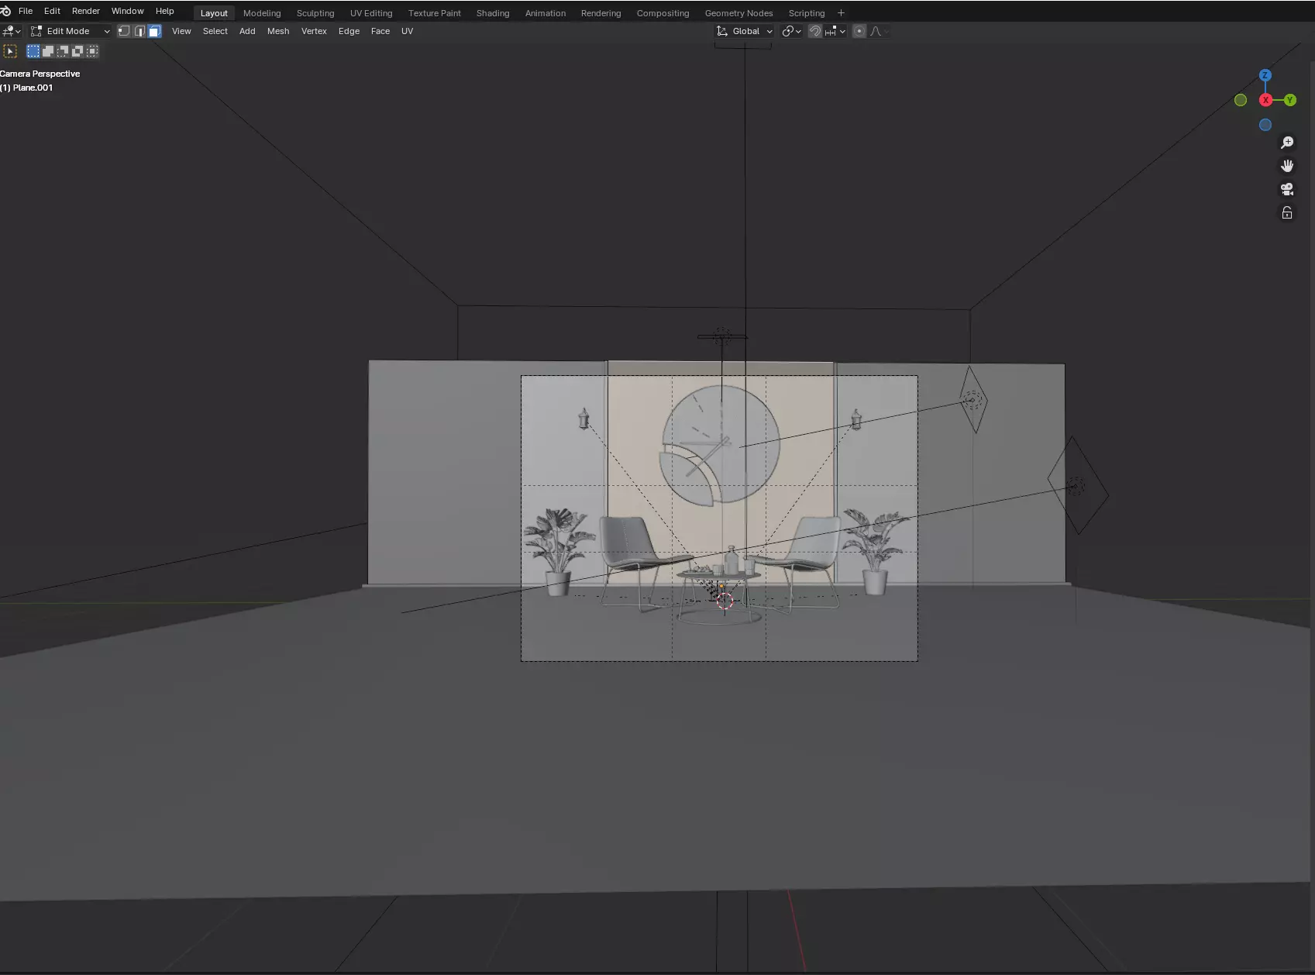
Task: Toggle proportional editing
Action: click(859, 31)
